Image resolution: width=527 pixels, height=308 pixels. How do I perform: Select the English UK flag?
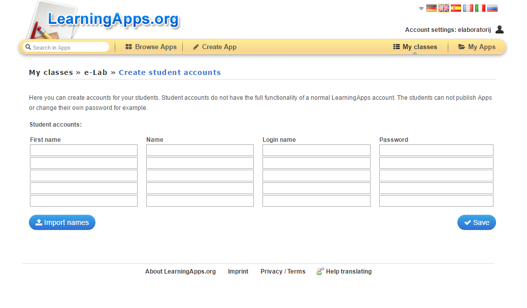pyautogui.click(x=444, y=8)
